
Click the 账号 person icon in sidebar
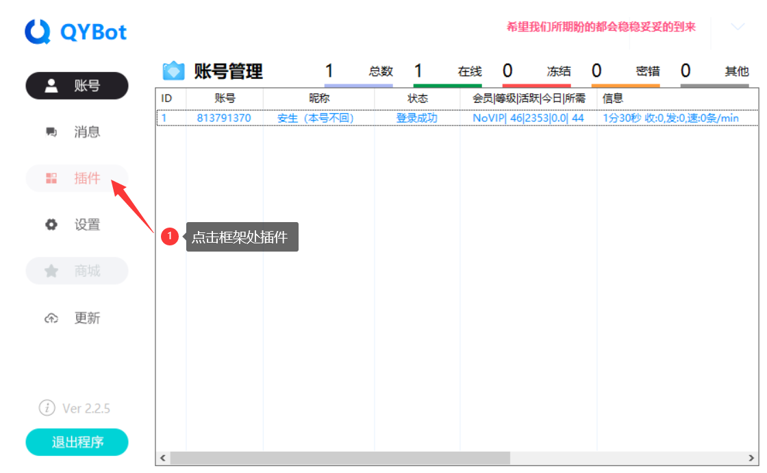(51, 86)
